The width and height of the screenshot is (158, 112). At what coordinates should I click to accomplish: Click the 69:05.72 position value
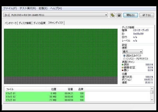(149, 80)
